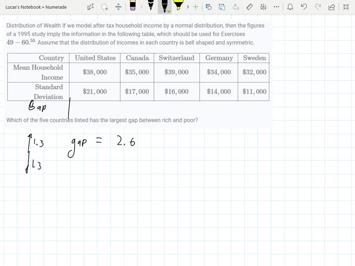The height and width of the screenshot is (266, 355).
Task: Open the ellipsis overflow menu
Action: [276, 7]
